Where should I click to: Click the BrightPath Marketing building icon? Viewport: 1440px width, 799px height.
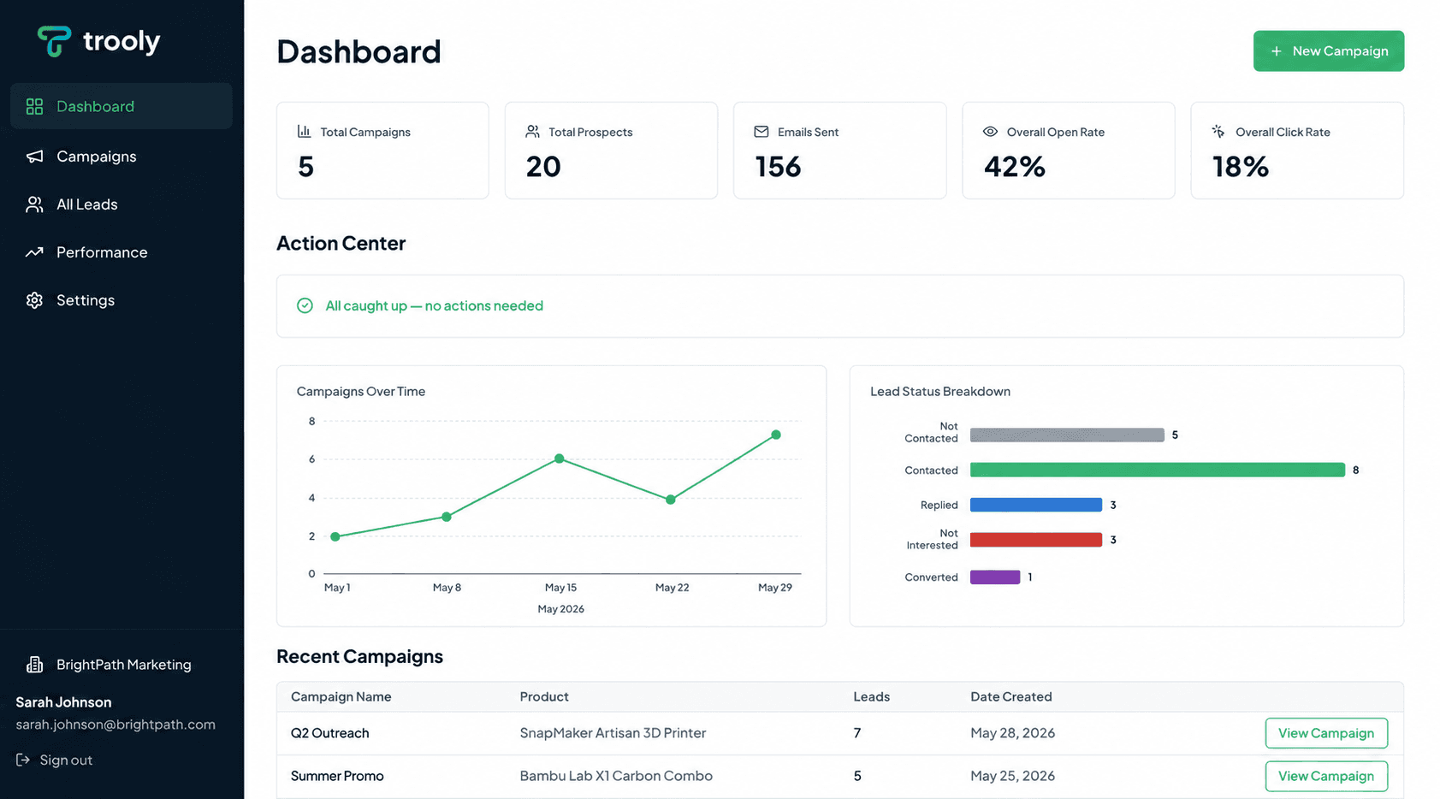(x=34, y=665)
